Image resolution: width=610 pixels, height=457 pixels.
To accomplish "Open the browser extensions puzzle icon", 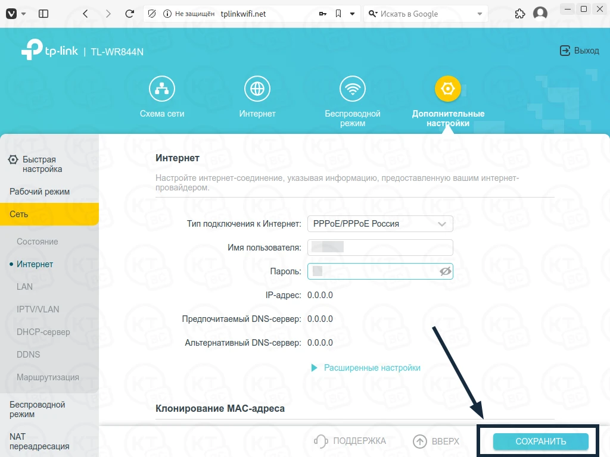I will (x=519, y=14).
